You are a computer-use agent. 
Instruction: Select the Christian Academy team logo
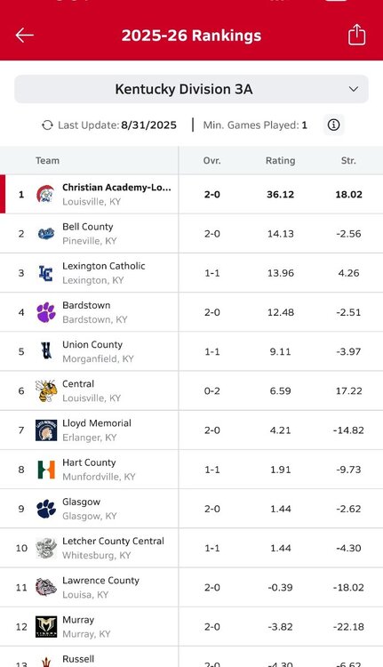coord(45,195)
